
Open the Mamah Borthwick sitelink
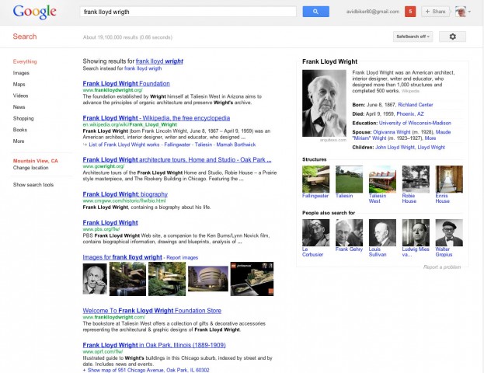(x=236, y=145)
